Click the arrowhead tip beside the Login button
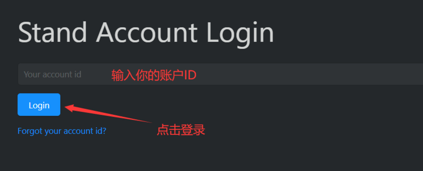The height and width of the screenshot is (171, 423). [x=66, y=107]
